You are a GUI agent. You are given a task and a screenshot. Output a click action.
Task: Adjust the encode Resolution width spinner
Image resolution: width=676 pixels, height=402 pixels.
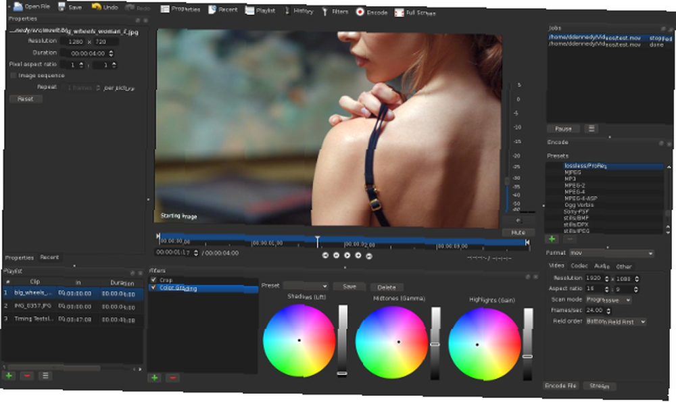point(607,279)
